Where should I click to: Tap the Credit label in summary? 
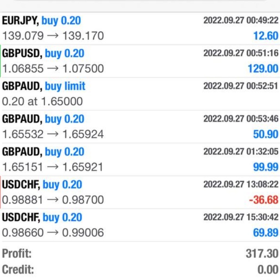(x=18, y=269)
